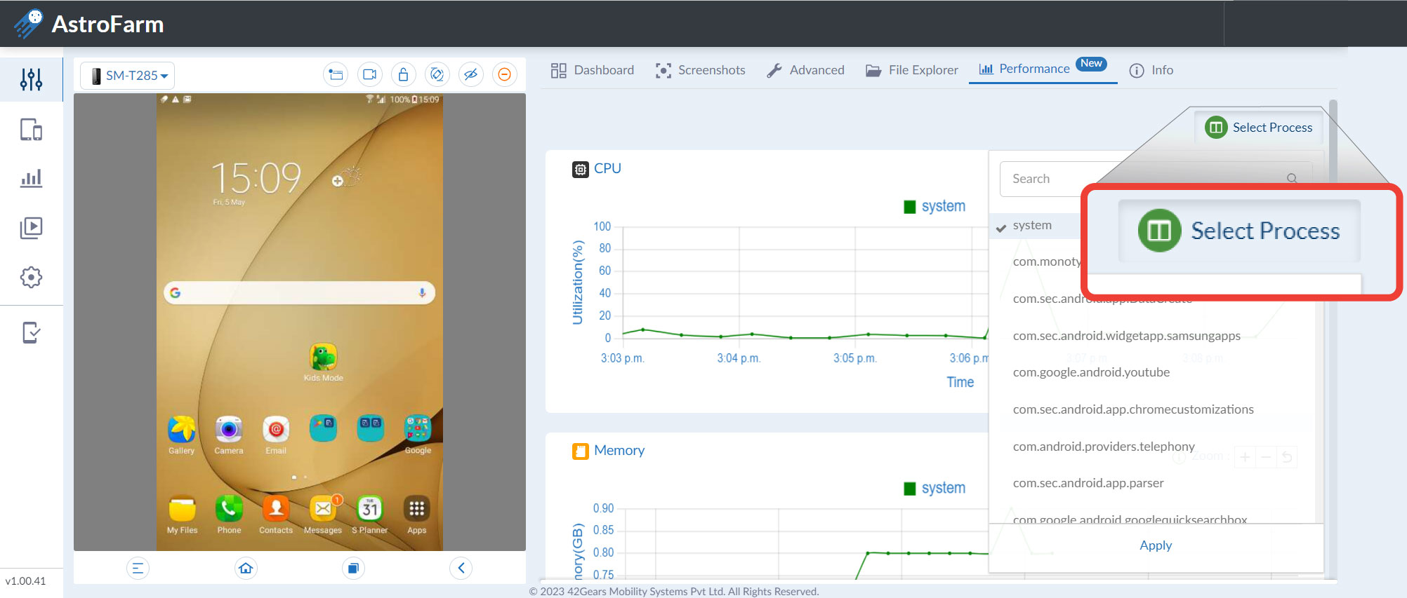
Task: Toggle the system legend in Memory chart
Action: 934,488
